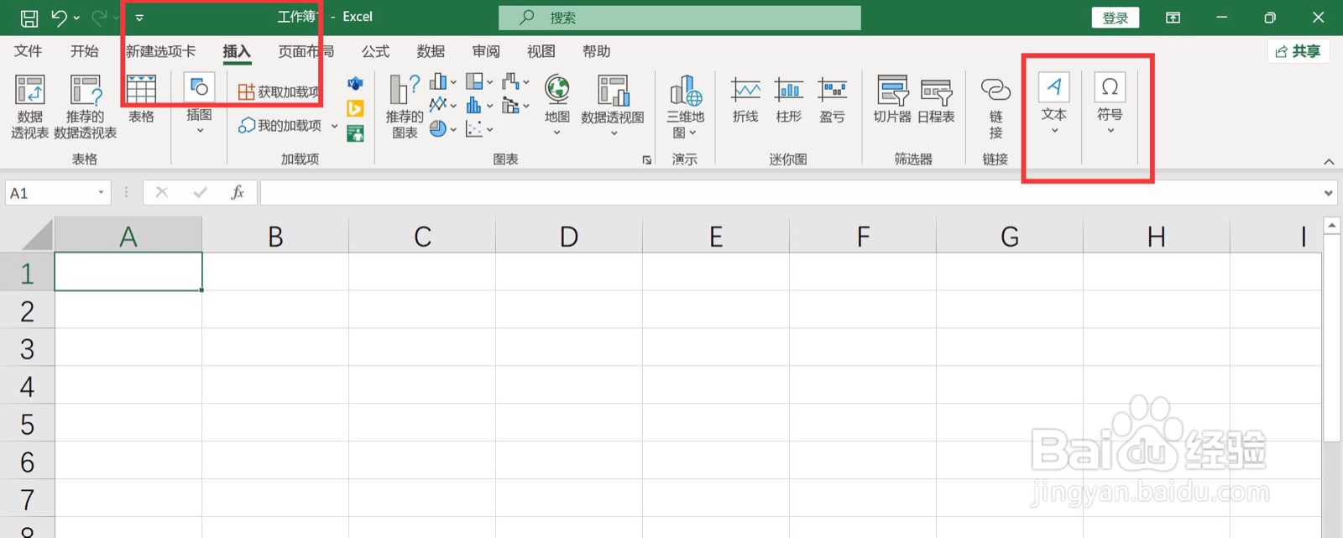Collapse the ribbon with the chevron
This screenshot has width=1343, height=538.
tap(1329, 162)
